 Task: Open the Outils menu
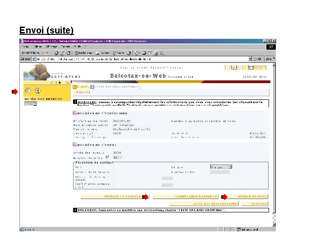(x=77, y=47)
